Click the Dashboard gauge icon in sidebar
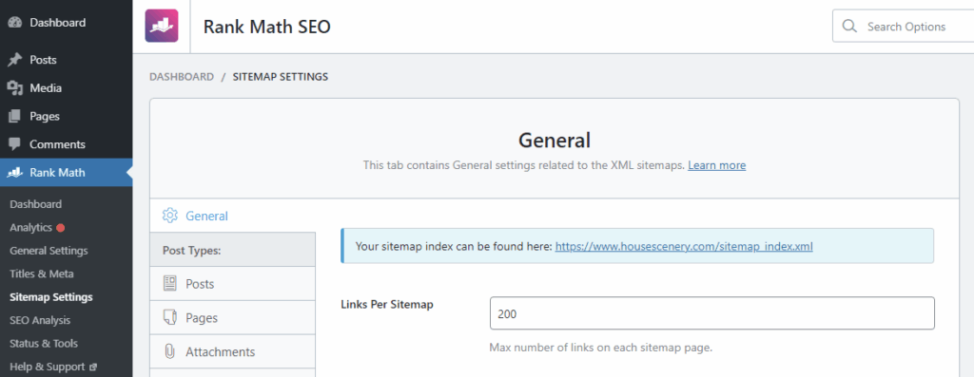Image resolution: width=974 pixels, height=377 pixels. coord(15,23)
